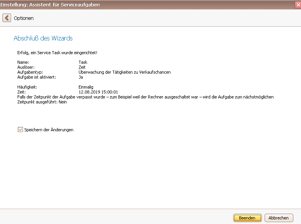Click the task name value Task
The width and height of the screenshot is (301, 224).
tap(83, 62)
